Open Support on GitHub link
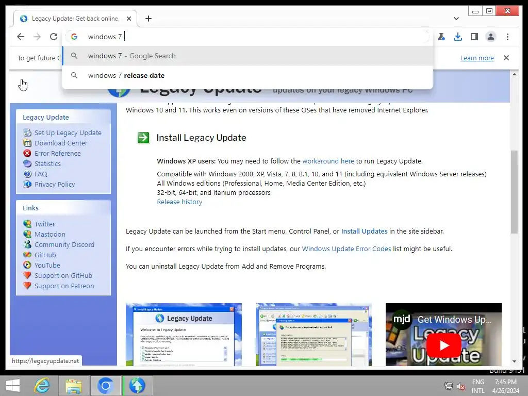The height and width of the screenshot is (396, 528). [x=63, y=276]
